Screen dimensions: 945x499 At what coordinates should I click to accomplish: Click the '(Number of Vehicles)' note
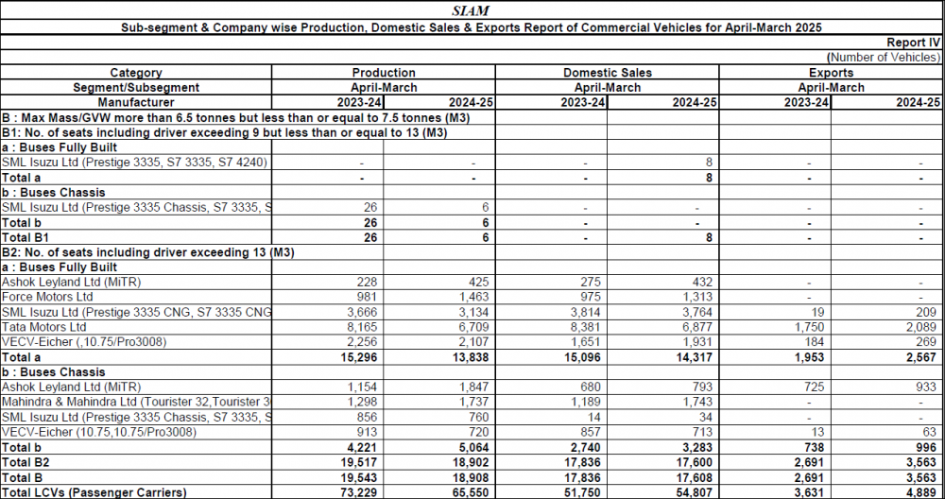click(x=884, y=58)
